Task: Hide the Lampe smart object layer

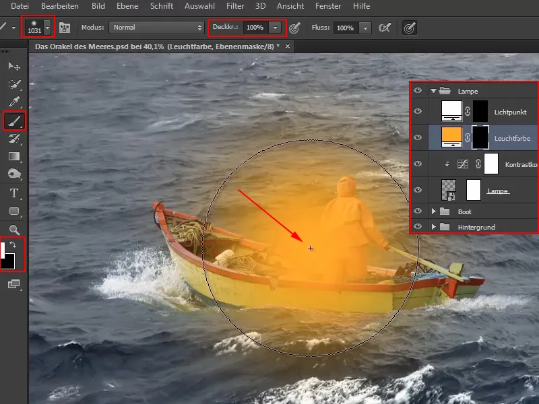Action: pyautogui.click(x=418, y=190)
